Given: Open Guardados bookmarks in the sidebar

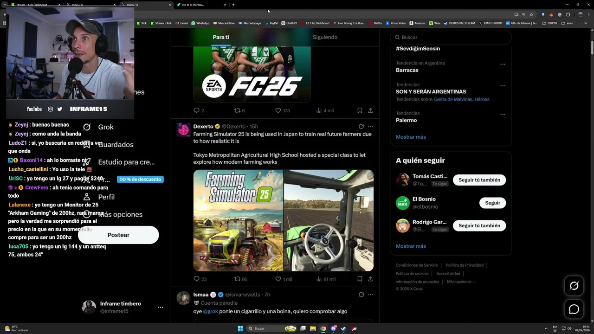Looking at the screenshot, I should point(108,145).
